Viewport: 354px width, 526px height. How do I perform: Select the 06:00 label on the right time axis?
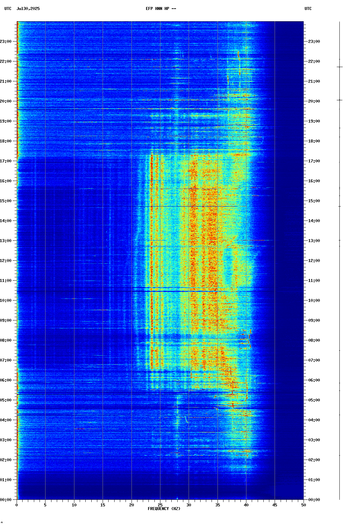pos(314,380)
